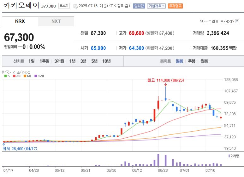The image size is (244, 177).
Task: Click the 05/21 date label on the chart axis
Action: point(86,170)
